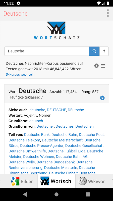This screenshot has height=201, width=113.
Task: Open the hamburger menu beside the corpus description
Action: pyautogui.click(x=103, y=66)
